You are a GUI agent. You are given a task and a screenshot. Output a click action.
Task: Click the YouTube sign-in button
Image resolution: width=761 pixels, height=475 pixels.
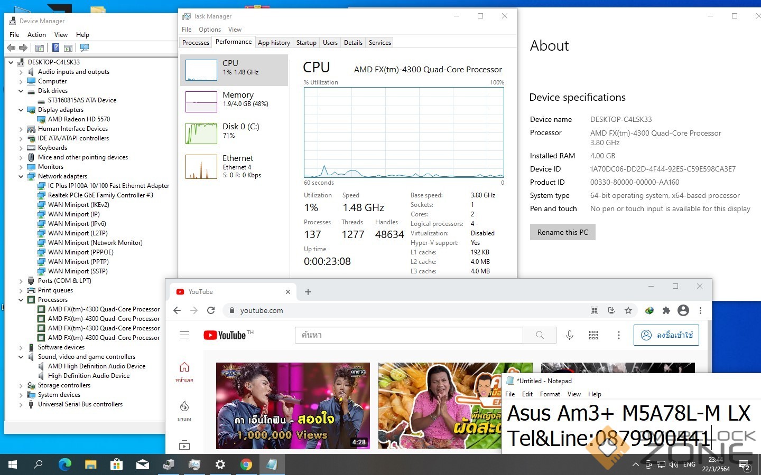pyautogui.click(x=666, y=335)
